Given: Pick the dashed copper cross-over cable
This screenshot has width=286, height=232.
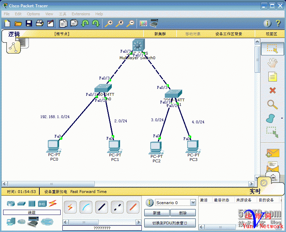Looking at the screenshot, I should pyautogui.click(x=117, y=207).
